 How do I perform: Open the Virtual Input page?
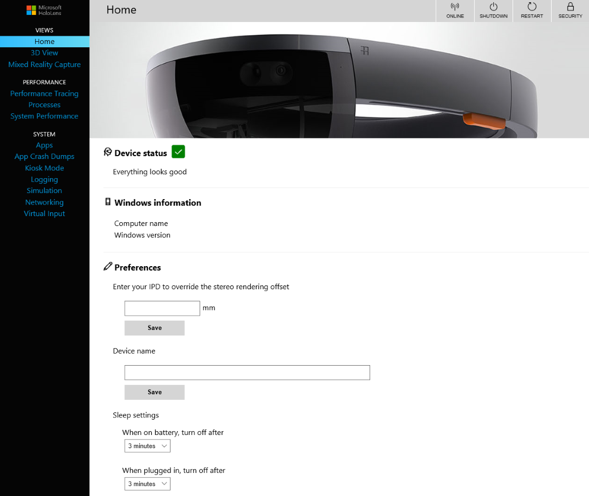point(45,214)
